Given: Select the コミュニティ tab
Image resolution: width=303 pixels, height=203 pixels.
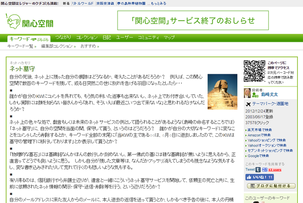Looking at the screenshot, I should tap(148, 37).
